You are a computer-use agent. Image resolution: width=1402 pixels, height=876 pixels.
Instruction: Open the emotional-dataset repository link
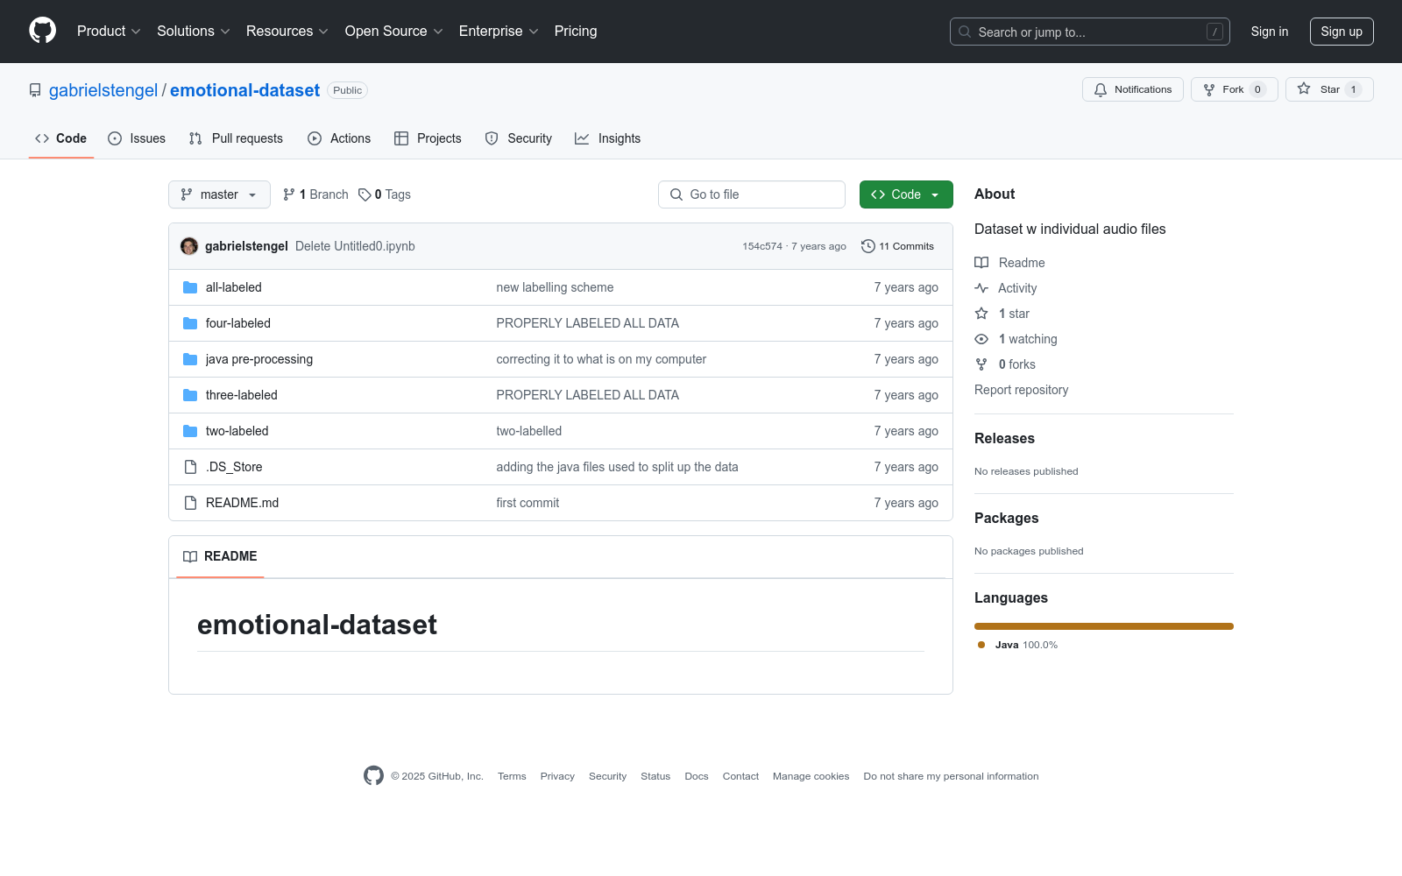pyautogui.click(x=244, y=90)
